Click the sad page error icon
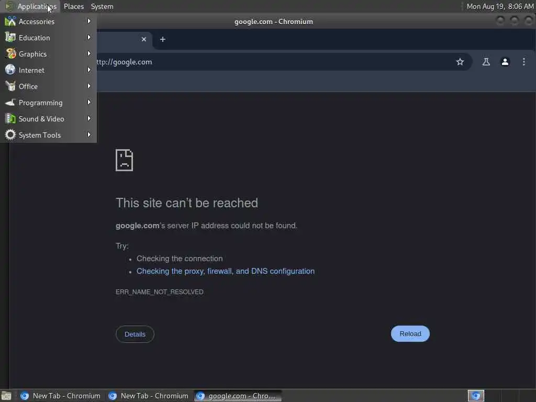This screenshot has width=536, height=402. 125,160
